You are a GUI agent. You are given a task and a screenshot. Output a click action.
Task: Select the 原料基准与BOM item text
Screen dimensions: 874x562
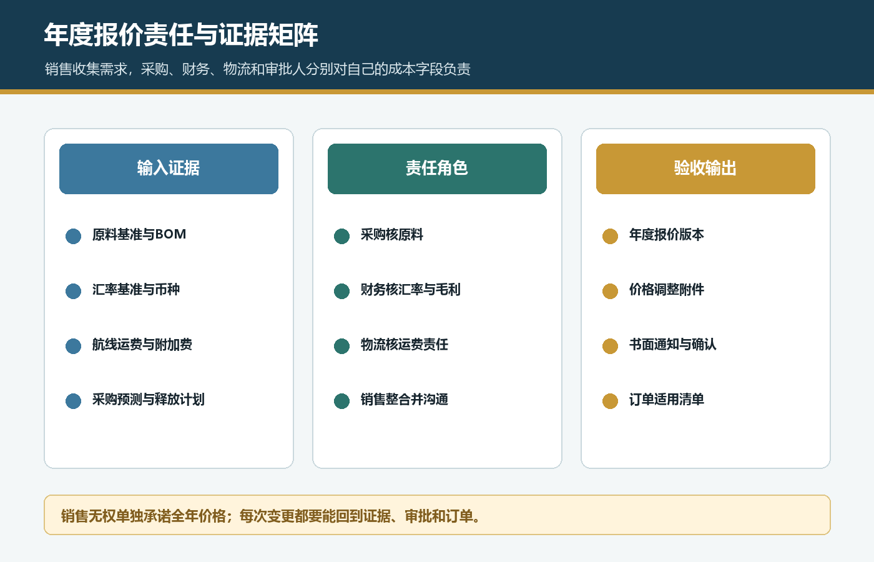(139, 235)
